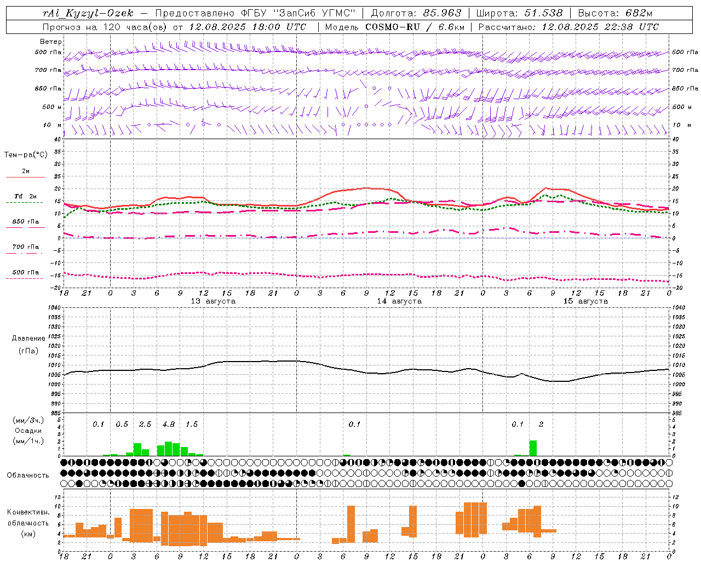Click the Ветер wind panel label
The image size is (701, 561).
point(51,42)
